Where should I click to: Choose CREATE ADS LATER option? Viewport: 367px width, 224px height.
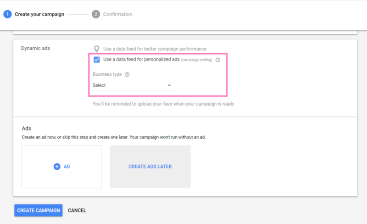[150, 167]
